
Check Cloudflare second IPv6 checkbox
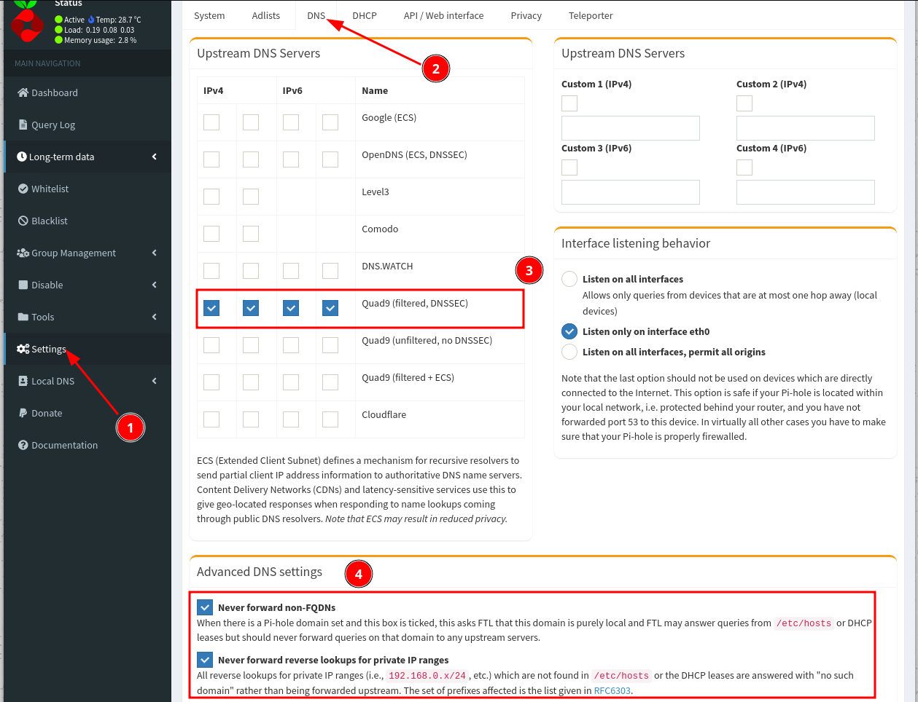[x=330, y=419]
